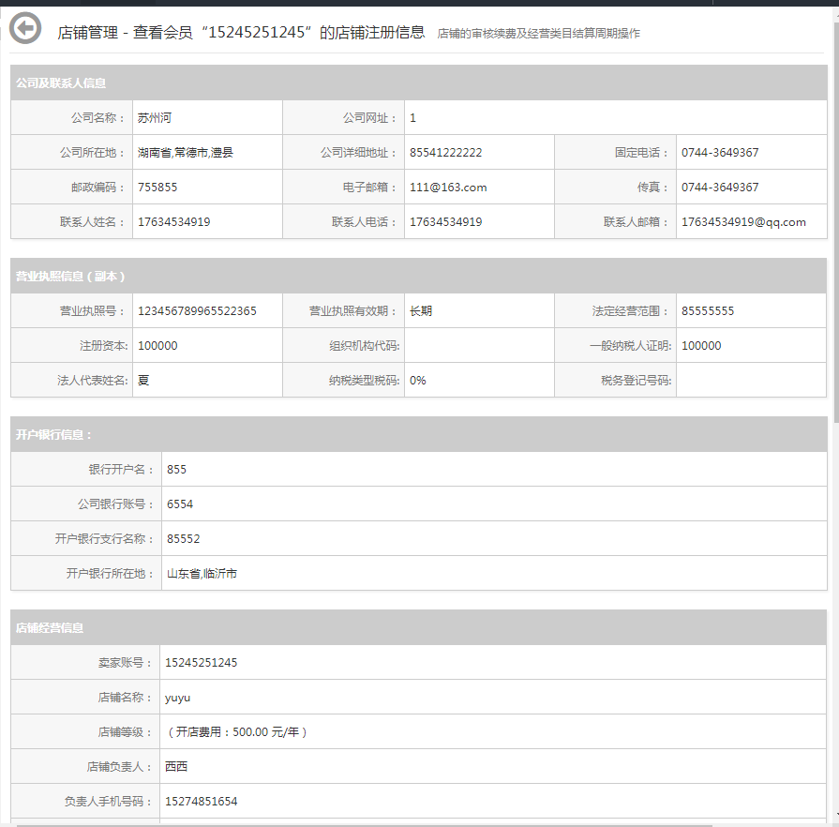Select the shop manager name 西西
Viewport: 839px width, 827px height.
tap(176, 767)
